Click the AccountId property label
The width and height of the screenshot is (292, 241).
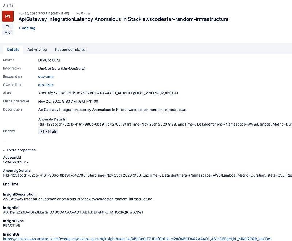[x=12, y=157]
